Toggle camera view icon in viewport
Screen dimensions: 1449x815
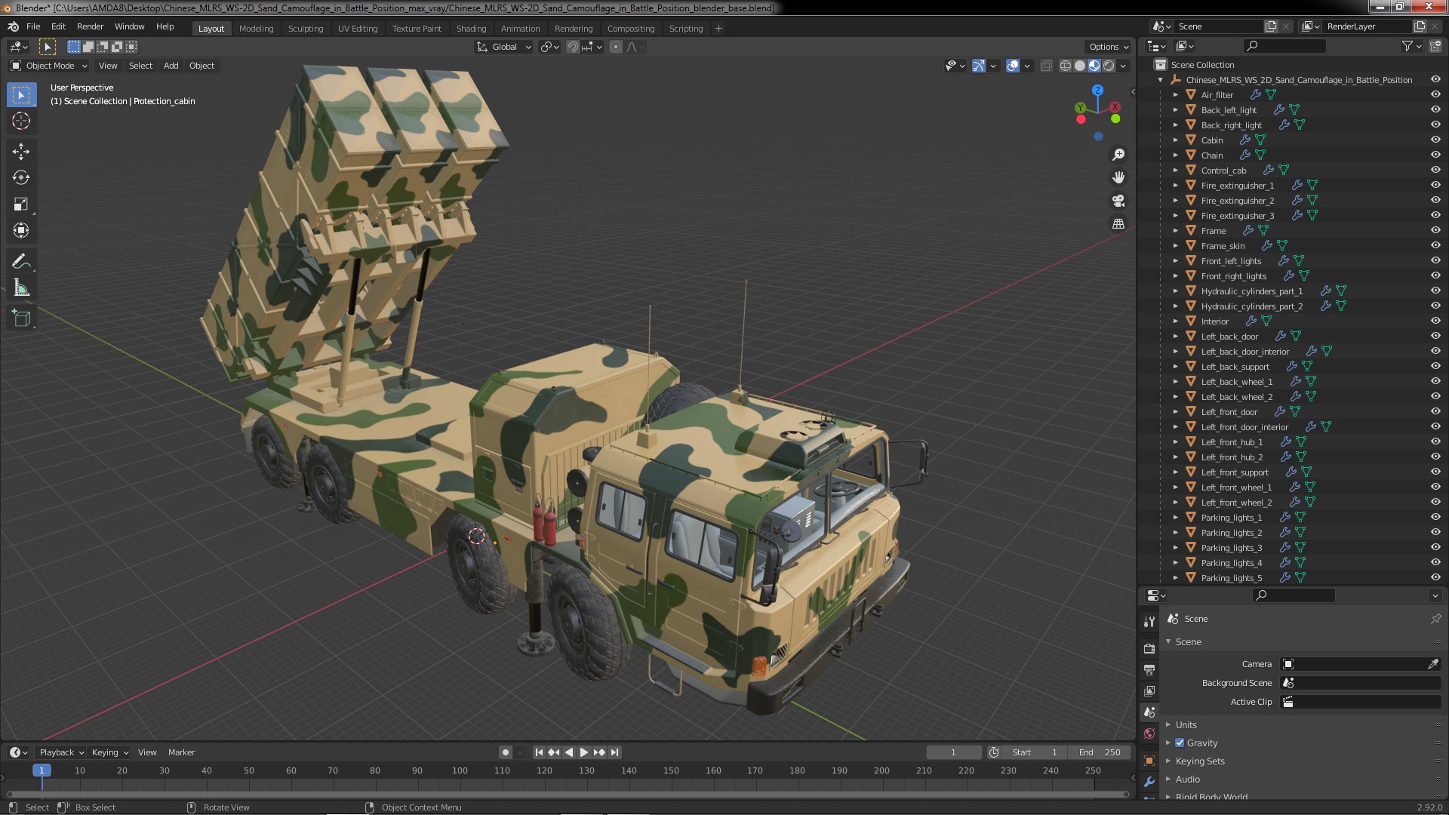click(x=1118, y=201)
